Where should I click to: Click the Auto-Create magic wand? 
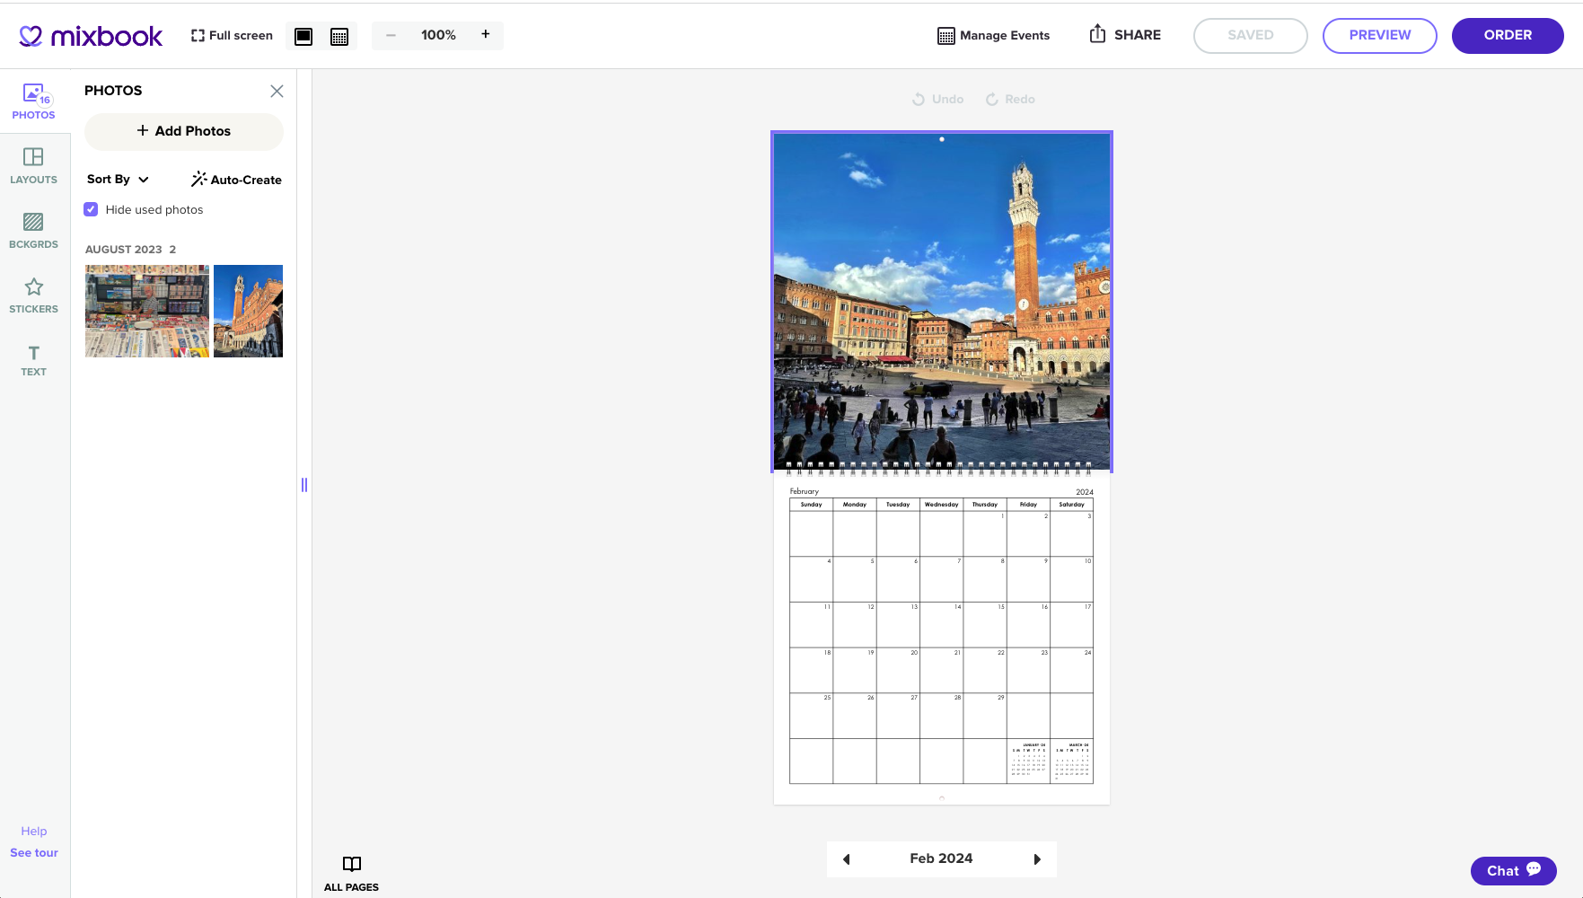(236, 180)
